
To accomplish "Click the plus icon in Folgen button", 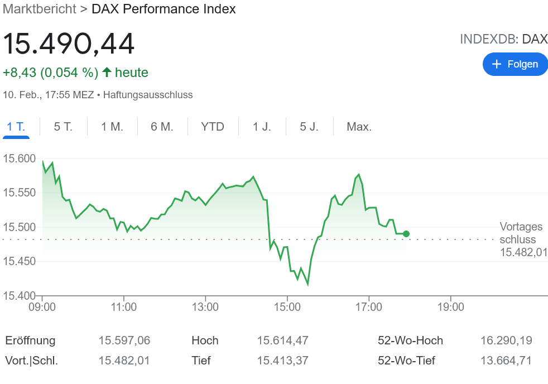I will (x=497, y=64).
